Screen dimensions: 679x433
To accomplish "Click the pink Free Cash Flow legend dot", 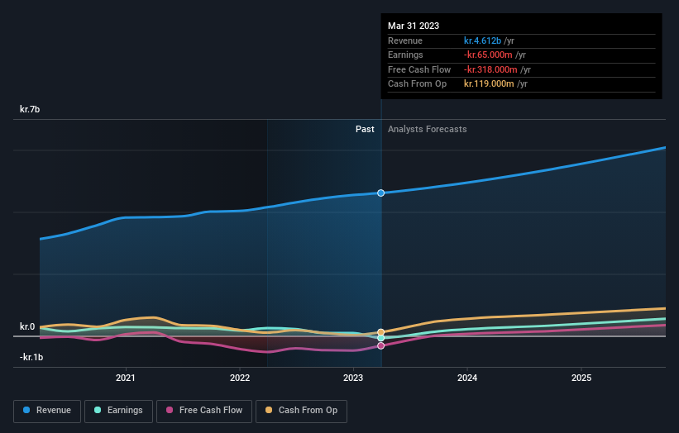I will point(170,410).
